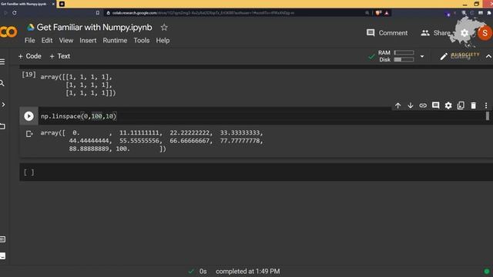The image size is (493, 277).
Task: Open cell editor settings gear
Action: coord(448,105)
